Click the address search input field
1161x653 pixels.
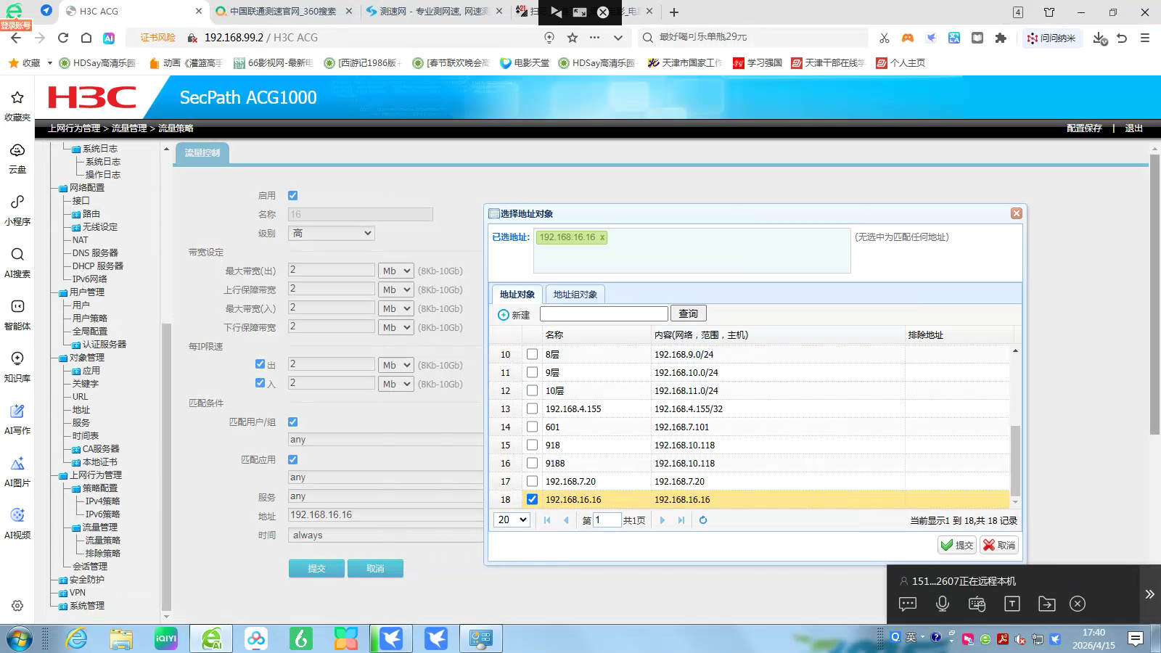[x=603, y=313]
